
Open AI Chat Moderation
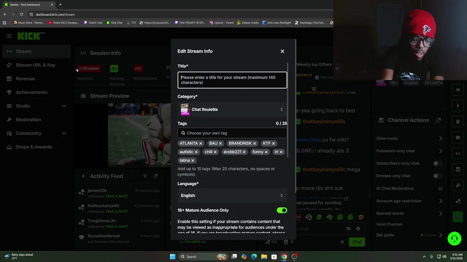[409, 188]
